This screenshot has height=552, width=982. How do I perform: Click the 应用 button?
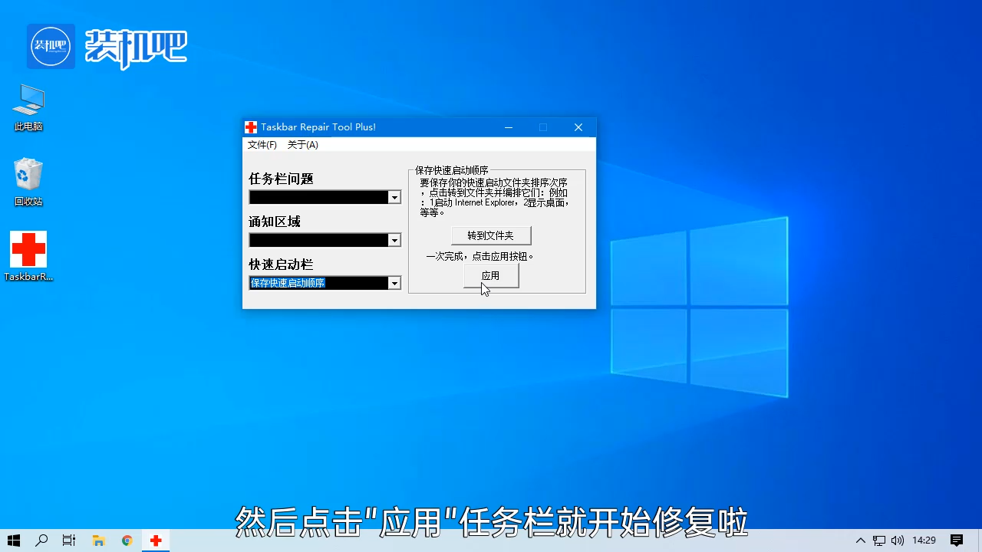(x=490, y=276)
